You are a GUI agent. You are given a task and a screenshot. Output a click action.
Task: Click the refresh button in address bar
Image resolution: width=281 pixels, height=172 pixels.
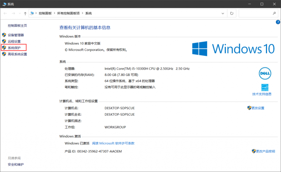pos(232,13)
